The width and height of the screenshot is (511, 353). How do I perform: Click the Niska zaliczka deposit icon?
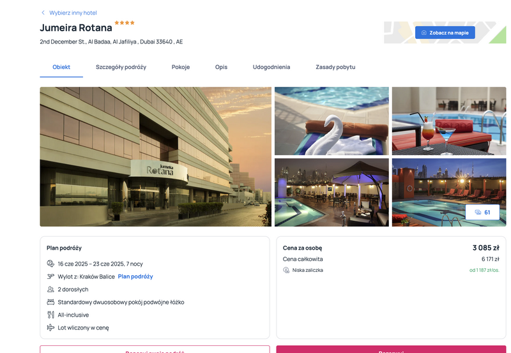tap(286, 270)
